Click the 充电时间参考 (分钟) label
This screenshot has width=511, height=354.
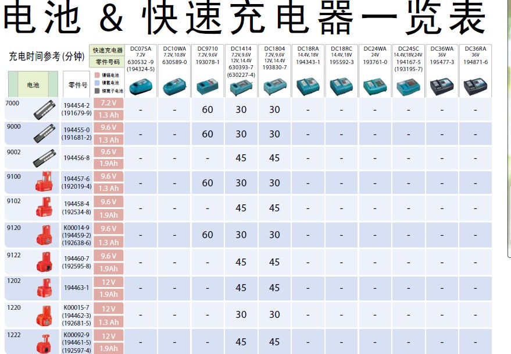[47, 56]
